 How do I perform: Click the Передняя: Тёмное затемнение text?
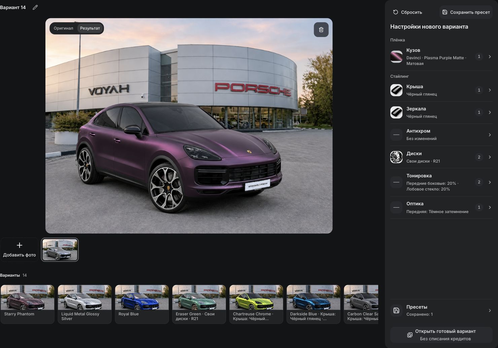437,212
